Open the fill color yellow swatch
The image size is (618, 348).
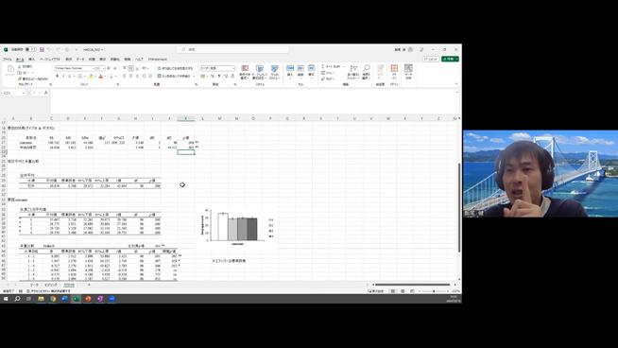tap(91, 77)
